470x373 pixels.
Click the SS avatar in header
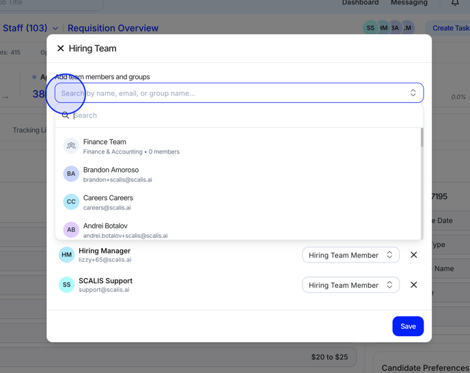(370, 28)
